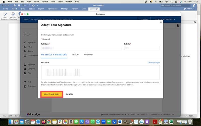Click the Initial field icon in Fields panel
The height and width of the screenshot is (126, 201).
(25, 47)
